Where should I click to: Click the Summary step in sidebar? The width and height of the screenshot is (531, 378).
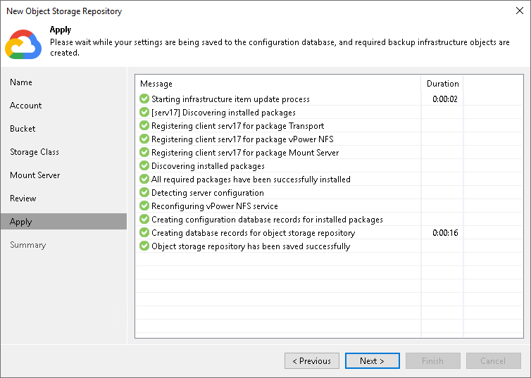coord(27,245)
